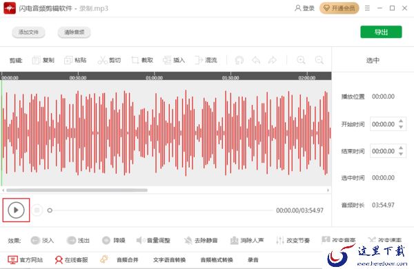The height and width of the screenshot is (269, 414).
Task: Open the 音频合并 audio merge tool
Action: click(x=128, y=260)
